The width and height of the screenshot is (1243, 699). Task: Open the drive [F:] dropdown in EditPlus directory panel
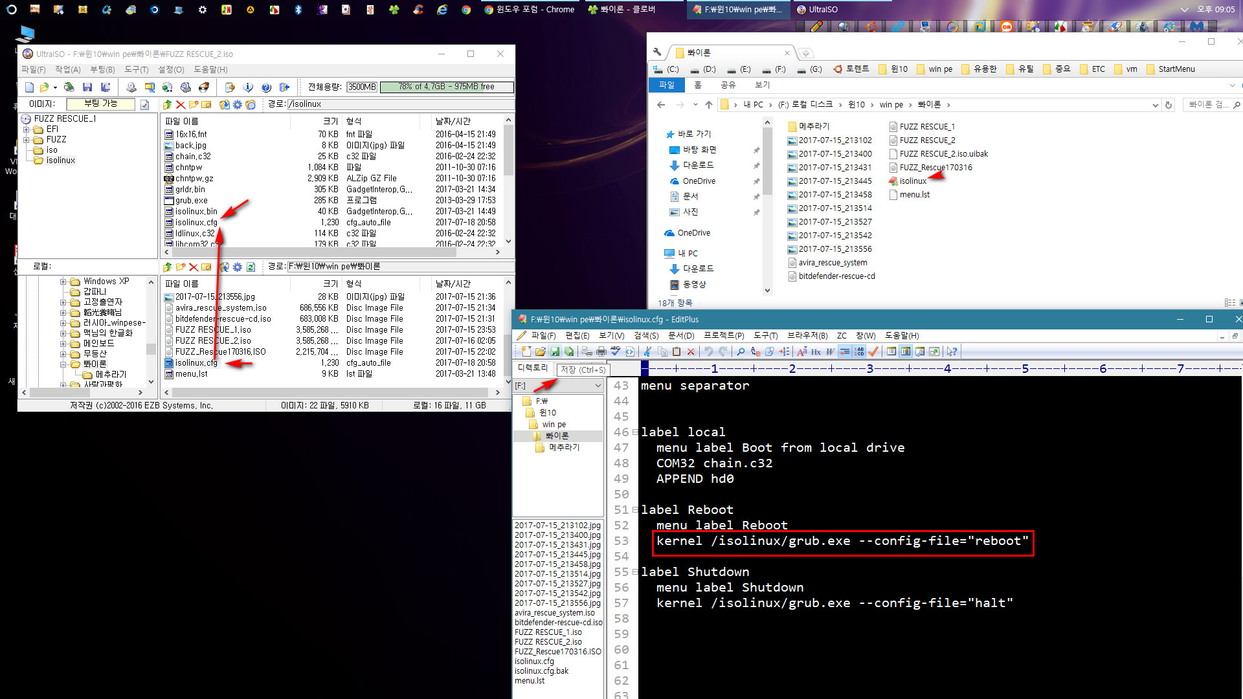coord(598,386)
